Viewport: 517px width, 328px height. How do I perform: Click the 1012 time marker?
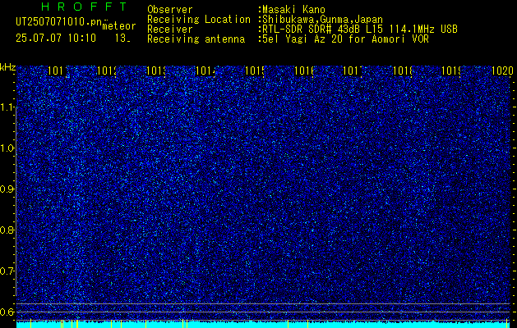[107, 71]
